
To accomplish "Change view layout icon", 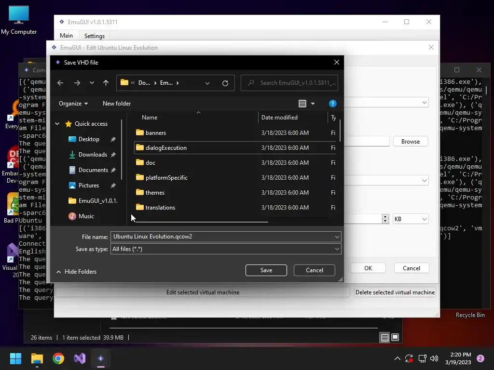I will pyautogui.click(x=302, y=104).
